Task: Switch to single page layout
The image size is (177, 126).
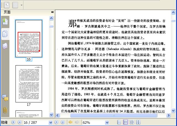Action: pos(119,122)
